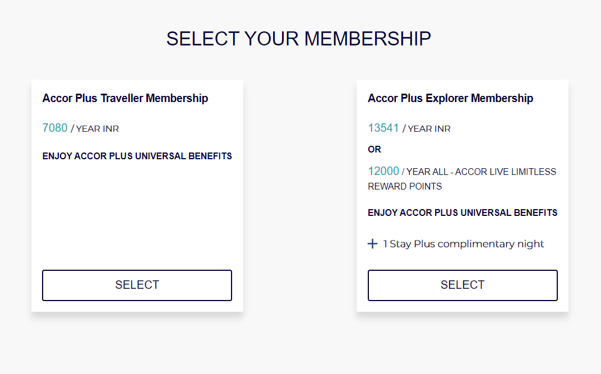
Task: Click Explorer card's universal benefits text
Action: click(x=463, y=213)
